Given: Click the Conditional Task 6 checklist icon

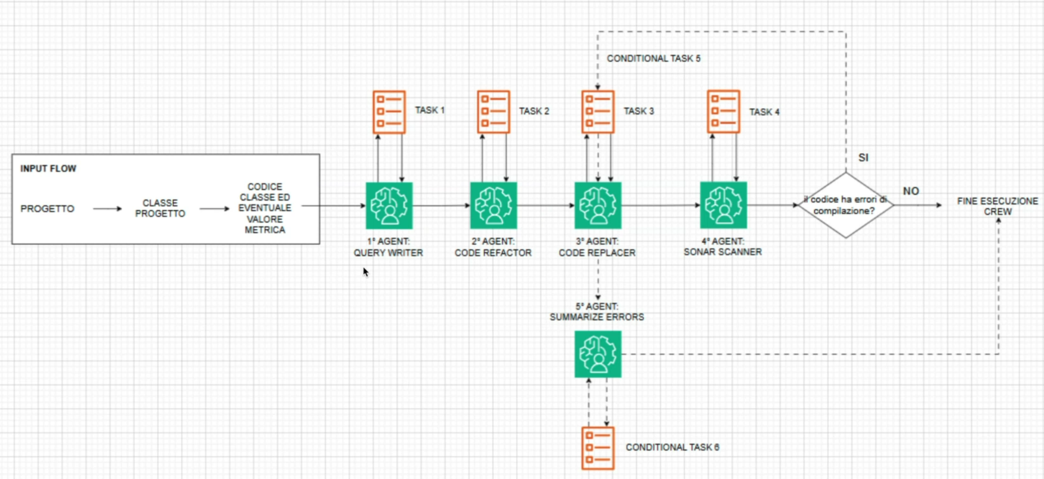Looking at the screenshot, I should coord(598,448).
